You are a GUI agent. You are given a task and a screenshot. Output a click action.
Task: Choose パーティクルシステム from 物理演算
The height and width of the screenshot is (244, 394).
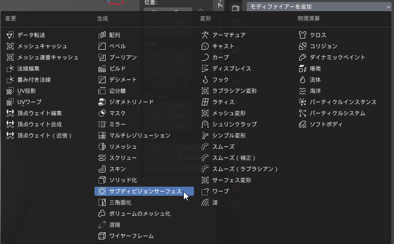tap(338, 113)
